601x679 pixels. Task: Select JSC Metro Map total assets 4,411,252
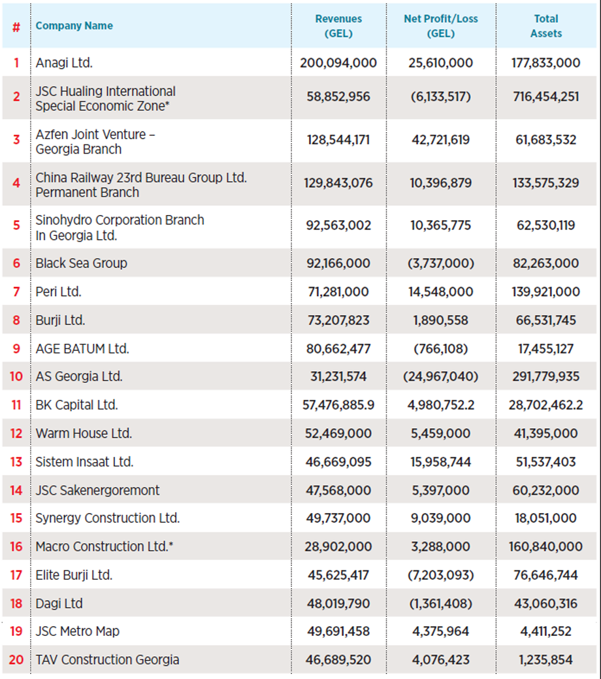545,631
